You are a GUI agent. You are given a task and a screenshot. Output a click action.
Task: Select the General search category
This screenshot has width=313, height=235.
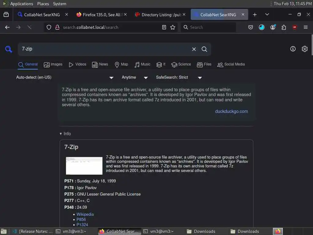pyautogui.click(x=28, y=64)
